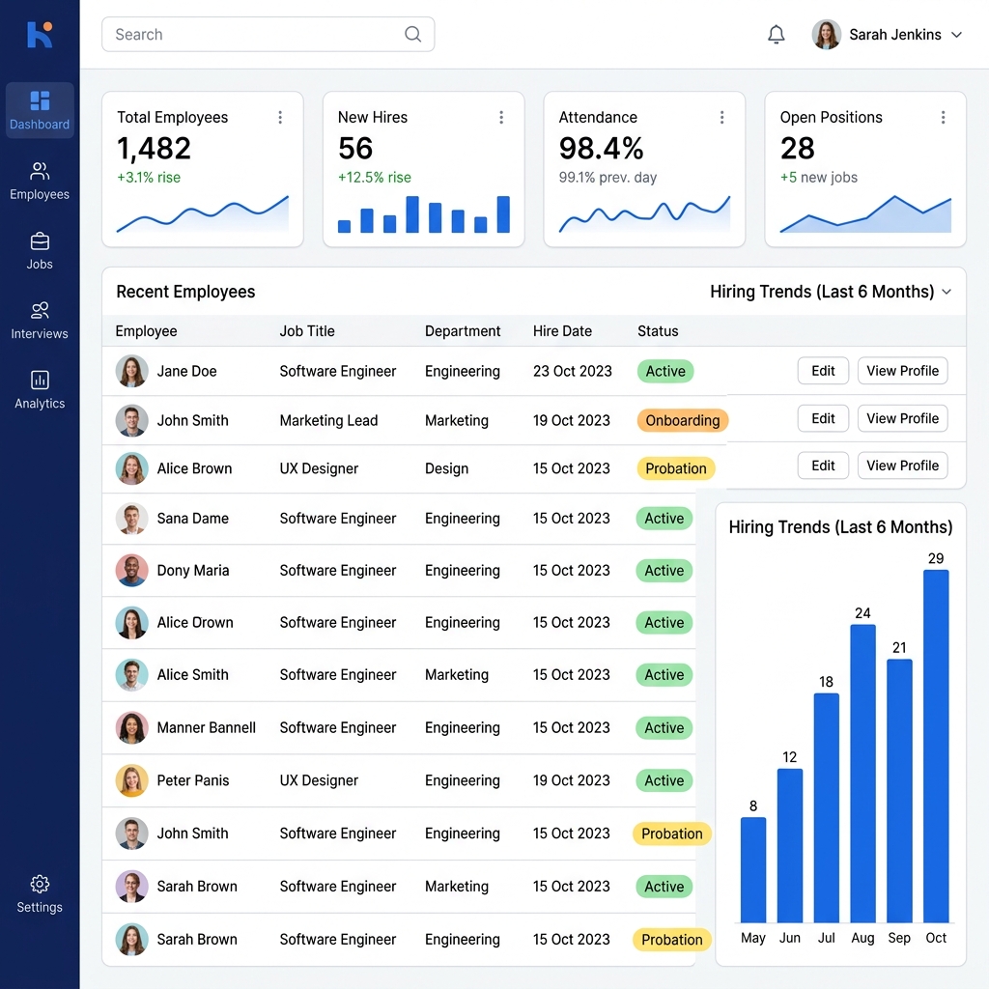The height and width of the screenshot is (989, 989).
Task: View Profile of Alice Brown
Action: pos(903,466)
